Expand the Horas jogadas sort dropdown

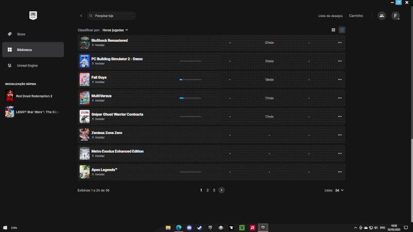115,30
